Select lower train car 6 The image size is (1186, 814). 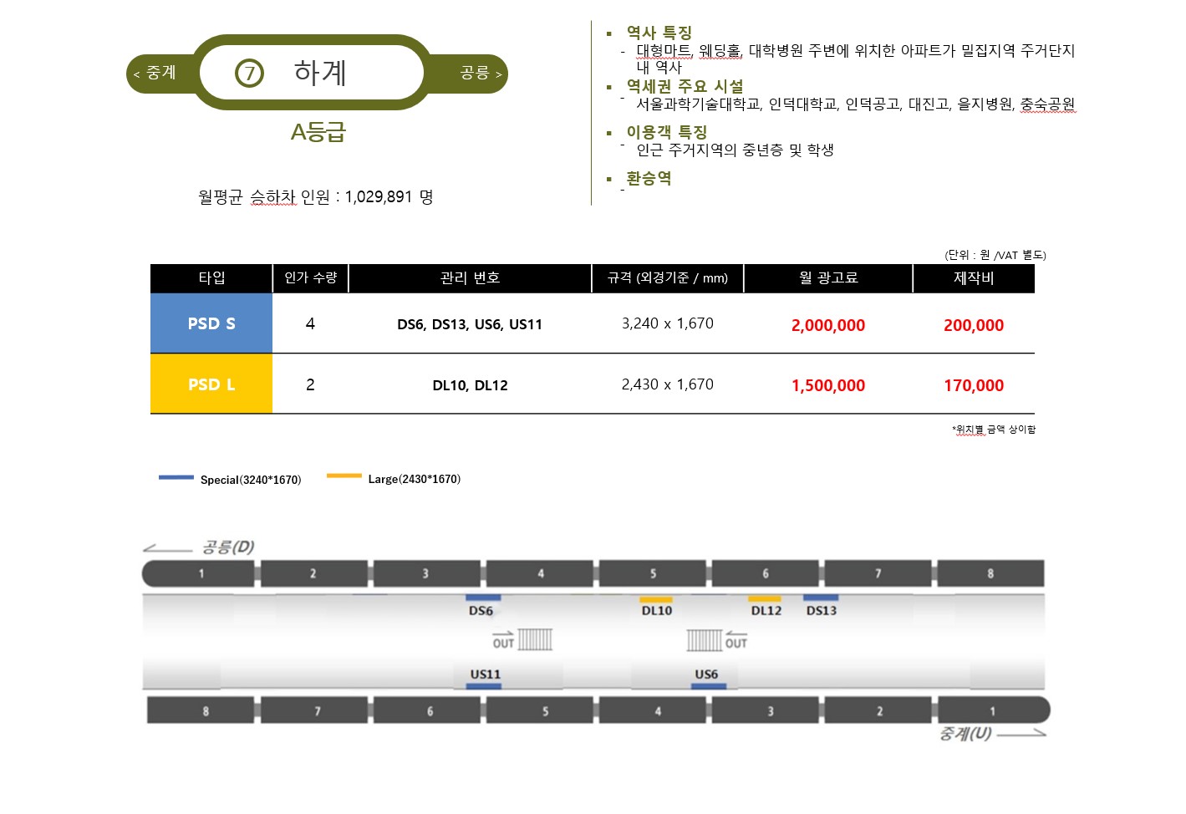[427, 710]
